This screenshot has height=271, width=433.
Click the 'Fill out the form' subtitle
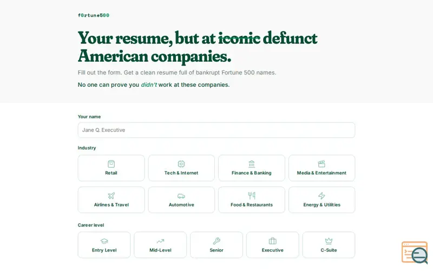177,73
